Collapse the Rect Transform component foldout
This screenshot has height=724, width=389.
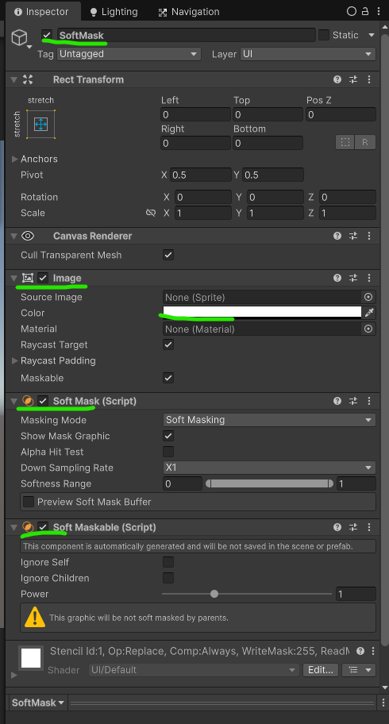[x=13, y=79]
